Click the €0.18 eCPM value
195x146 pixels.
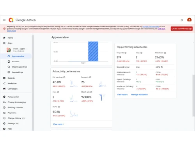56,112
